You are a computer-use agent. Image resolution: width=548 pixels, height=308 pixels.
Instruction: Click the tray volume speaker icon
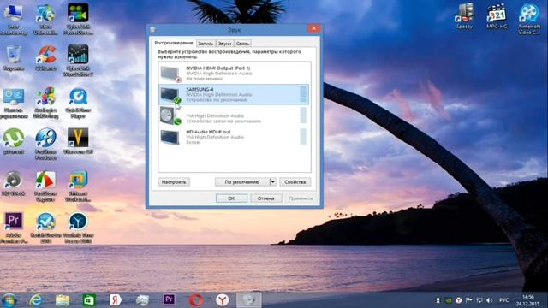click(x=489, y=300)
